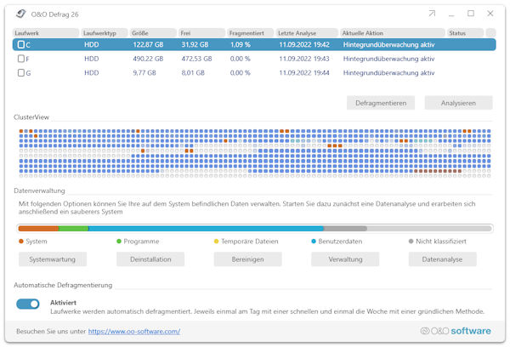The height and width of the screenshot is (347, 510).
Task: Click the 11.09.2022 19:42 analysis timestamp
Action: coord(304,44)
